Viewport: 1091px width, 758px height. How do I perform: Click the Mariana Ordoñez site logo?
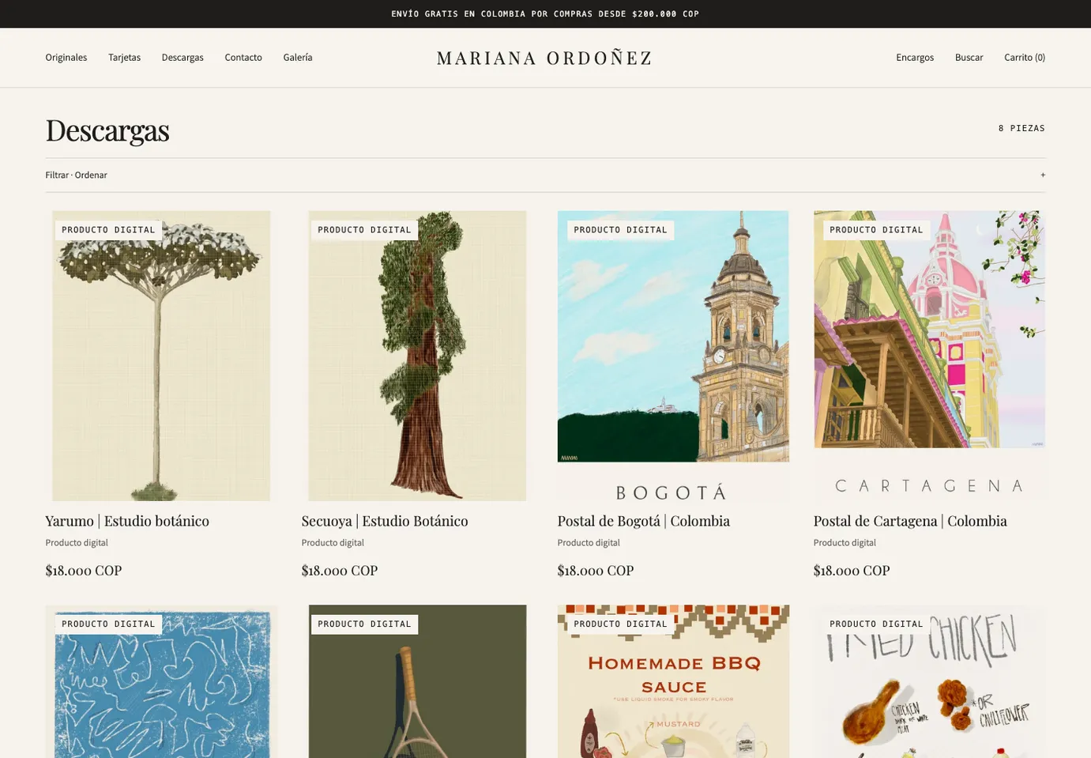point(544,58)
